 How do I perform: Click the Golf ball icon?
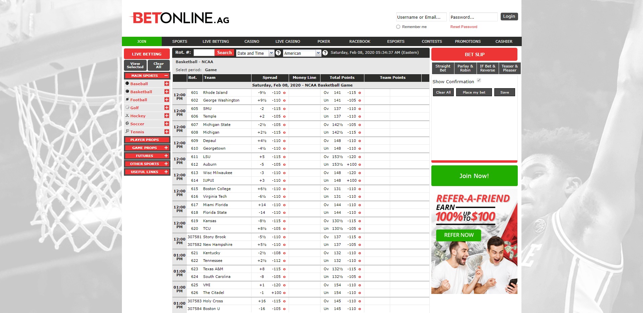127,108
